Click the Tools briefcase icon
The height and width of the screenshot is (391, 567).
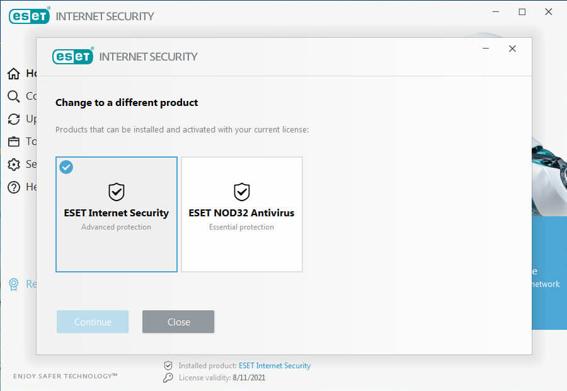pyautogui.click(x=13, y=142)
